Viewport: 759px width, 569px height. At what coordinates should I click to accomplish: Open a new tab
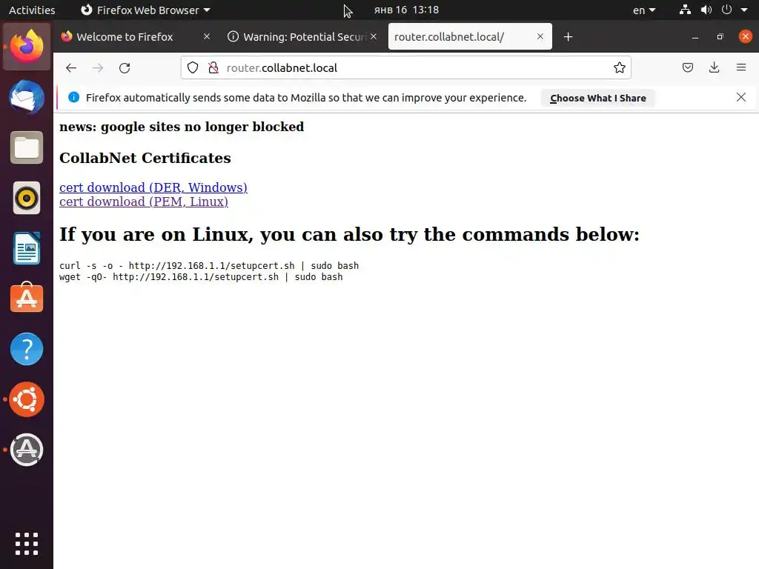click(x=568, y=37)
